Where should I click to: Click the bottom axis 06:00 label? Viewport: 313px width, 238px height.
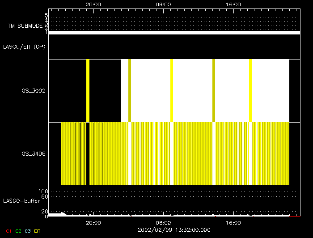click(163, 223)
